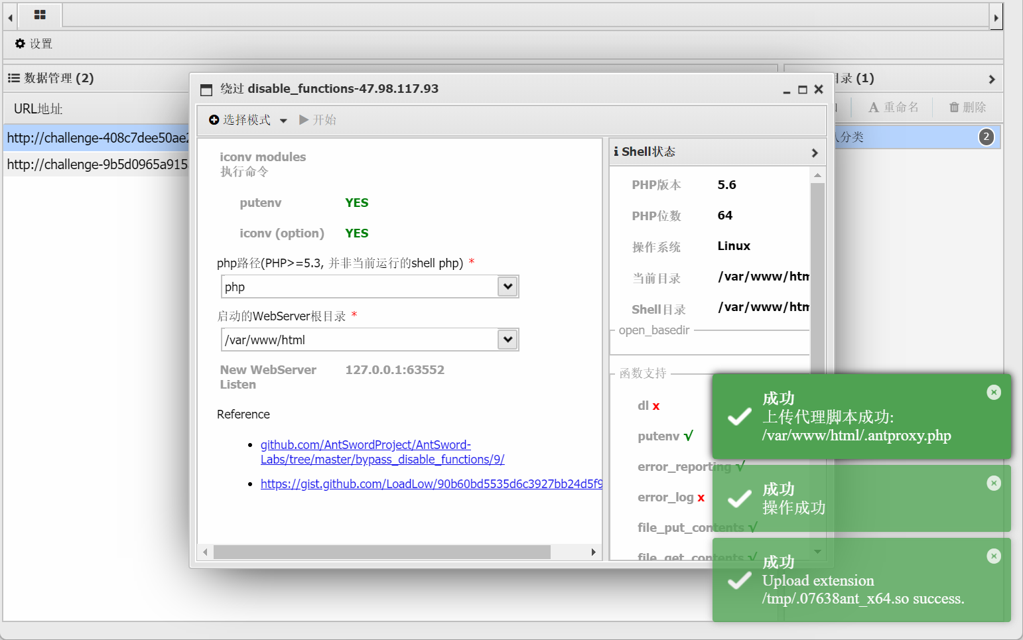This screenshot has width=1023, height=640.
Task: Click the window icon in disable_functions dialog titlebar
Action: 206,88
